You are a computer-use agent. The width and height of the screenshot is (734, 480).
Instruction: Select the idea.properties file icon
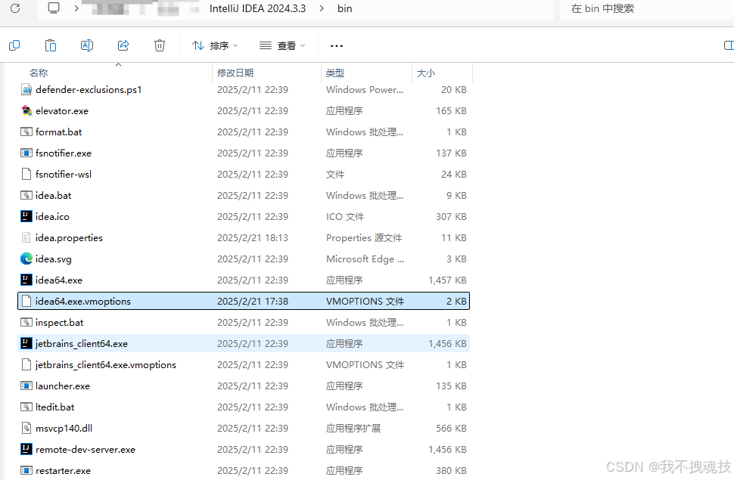coord(26,237)
